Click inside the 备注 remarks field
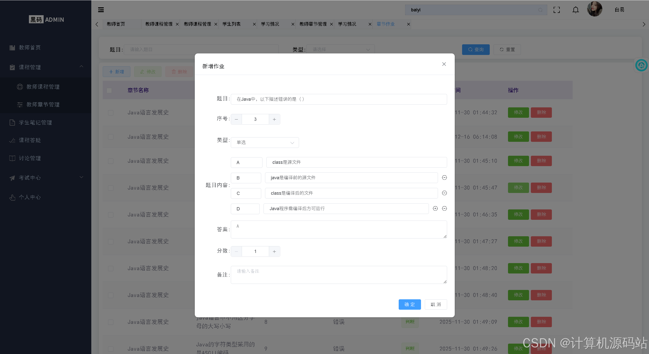649x354 pixels. pyautogui.click(x=339, y=275)
